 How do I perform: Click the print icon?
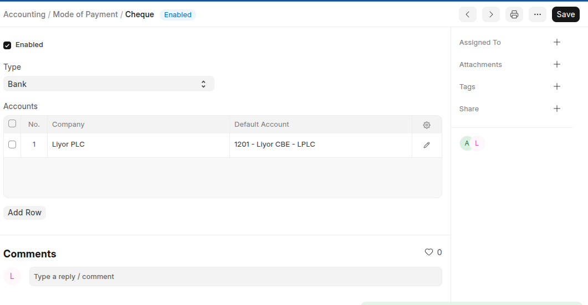click(x=514, y=14)
